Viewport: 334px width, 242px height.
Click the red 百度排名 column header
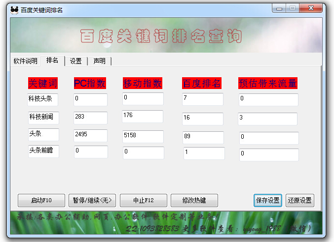point(202,83)
